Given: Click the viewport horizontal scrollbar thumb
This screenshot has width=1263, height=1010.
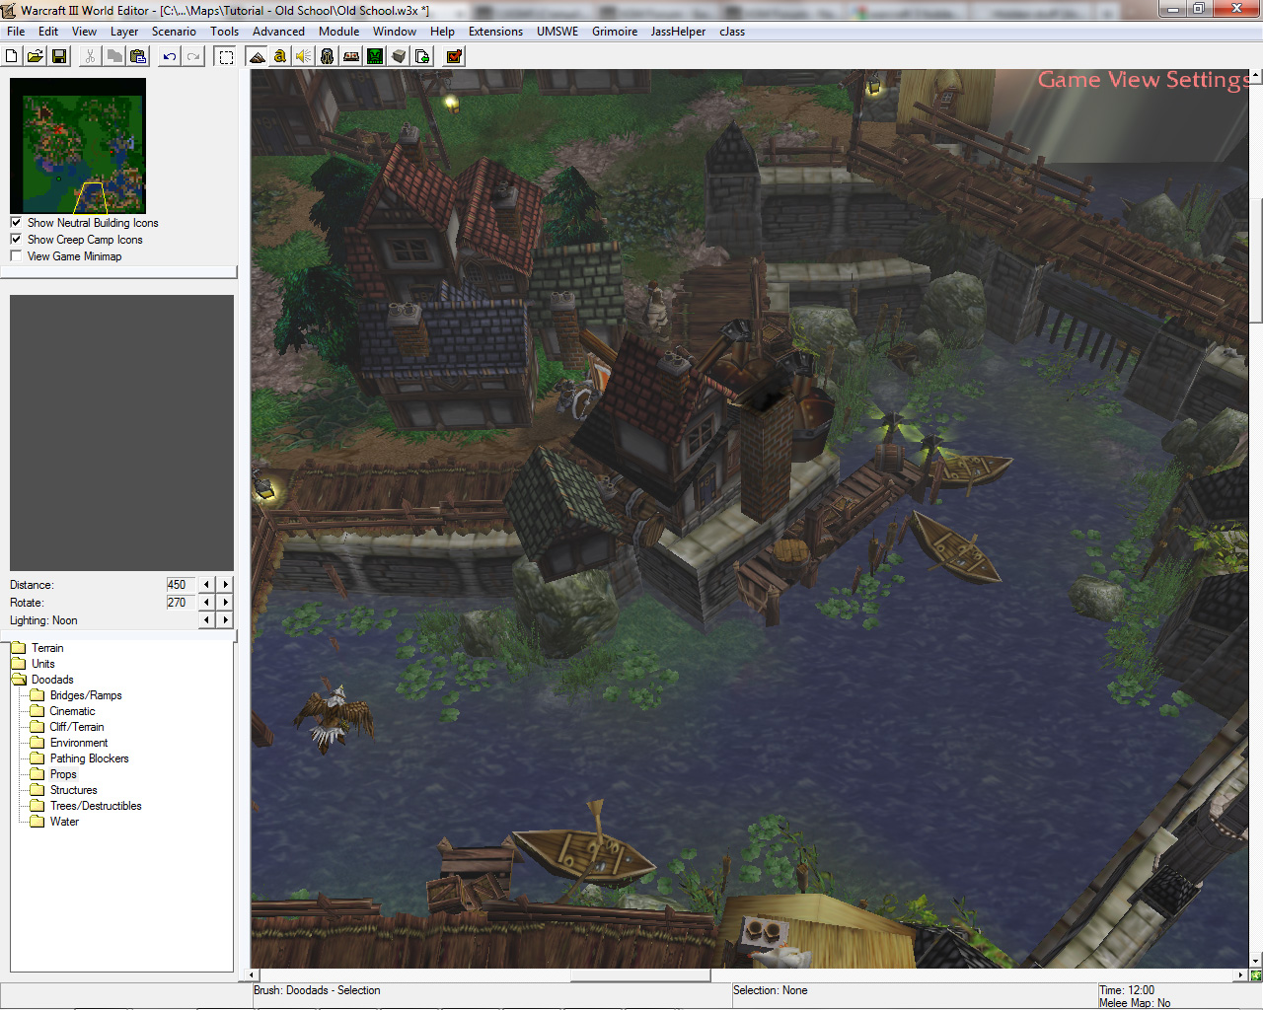Looking at the screenshot, I should (641, 975).
